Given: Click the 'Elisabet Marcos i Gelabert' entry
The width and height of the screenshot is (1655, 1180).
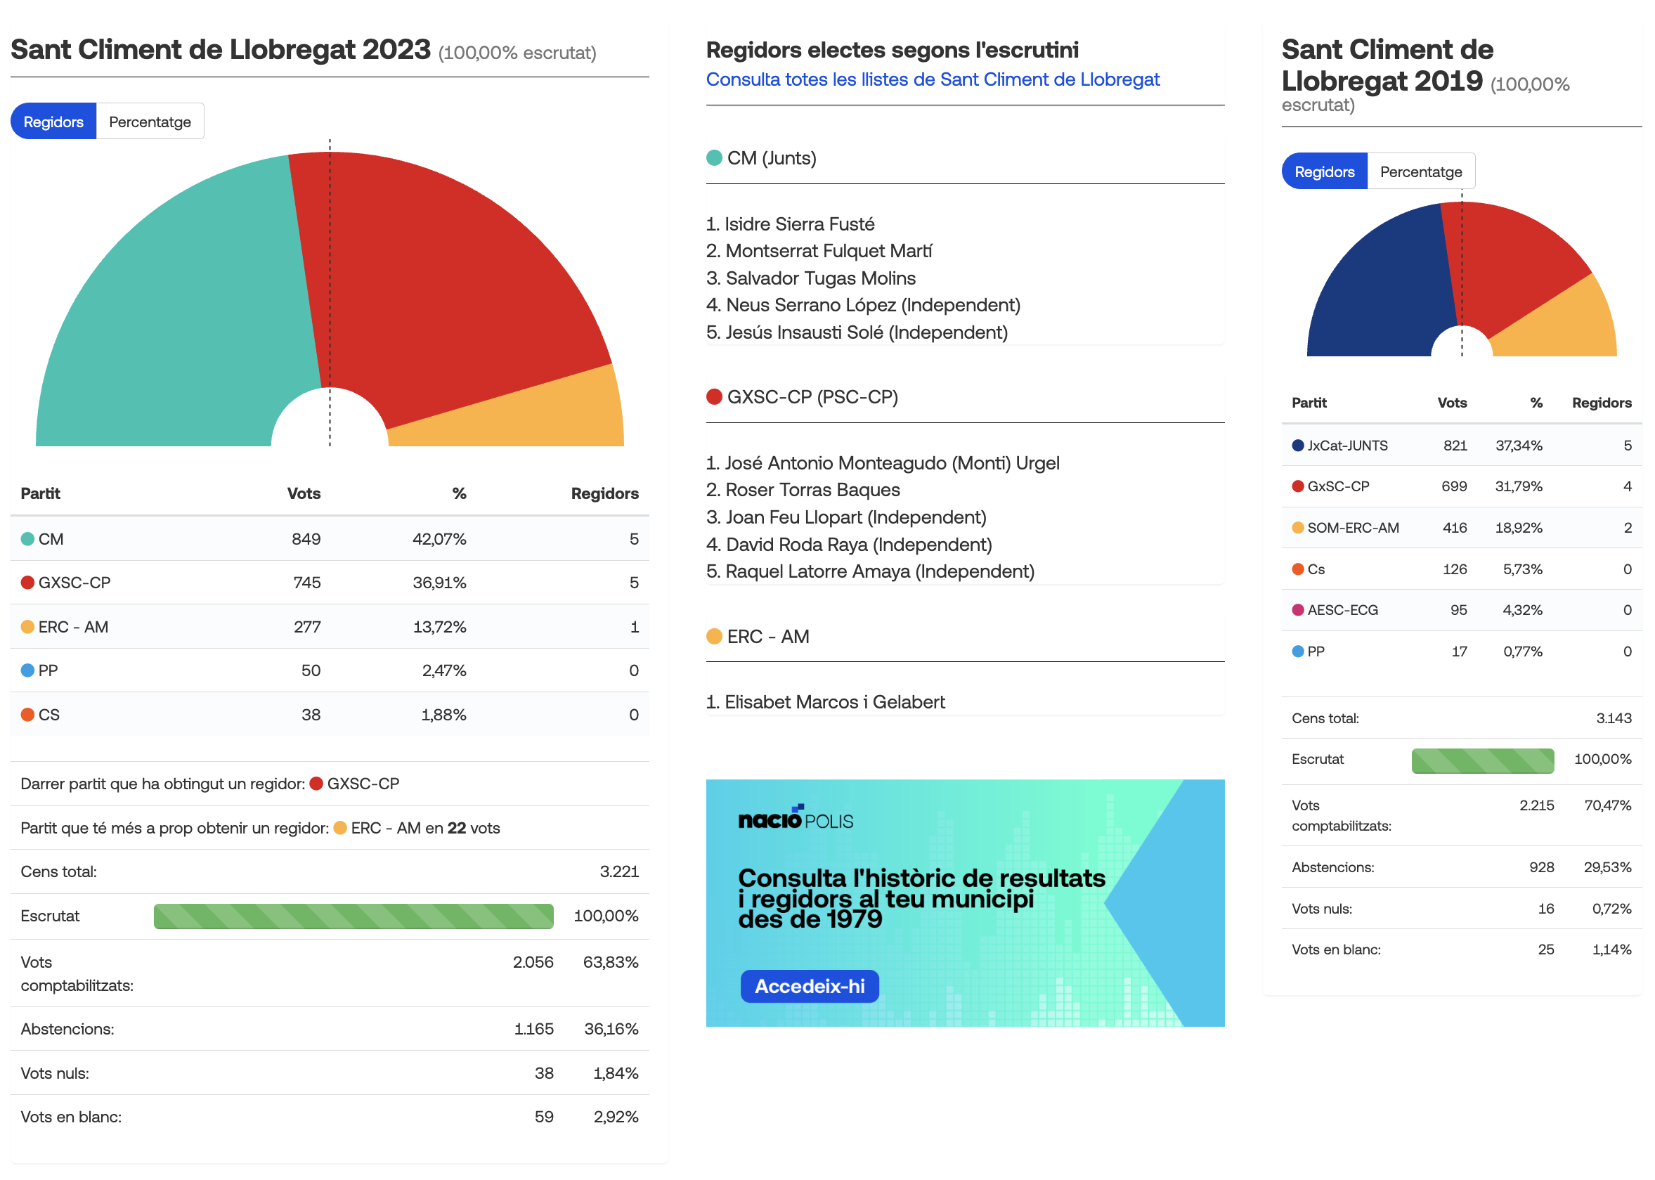Looking at the screenshot, I should [x=825, y=702].
